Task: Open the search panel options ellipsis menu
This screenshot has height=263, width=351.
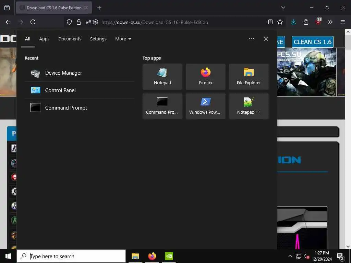Action: 251,39
